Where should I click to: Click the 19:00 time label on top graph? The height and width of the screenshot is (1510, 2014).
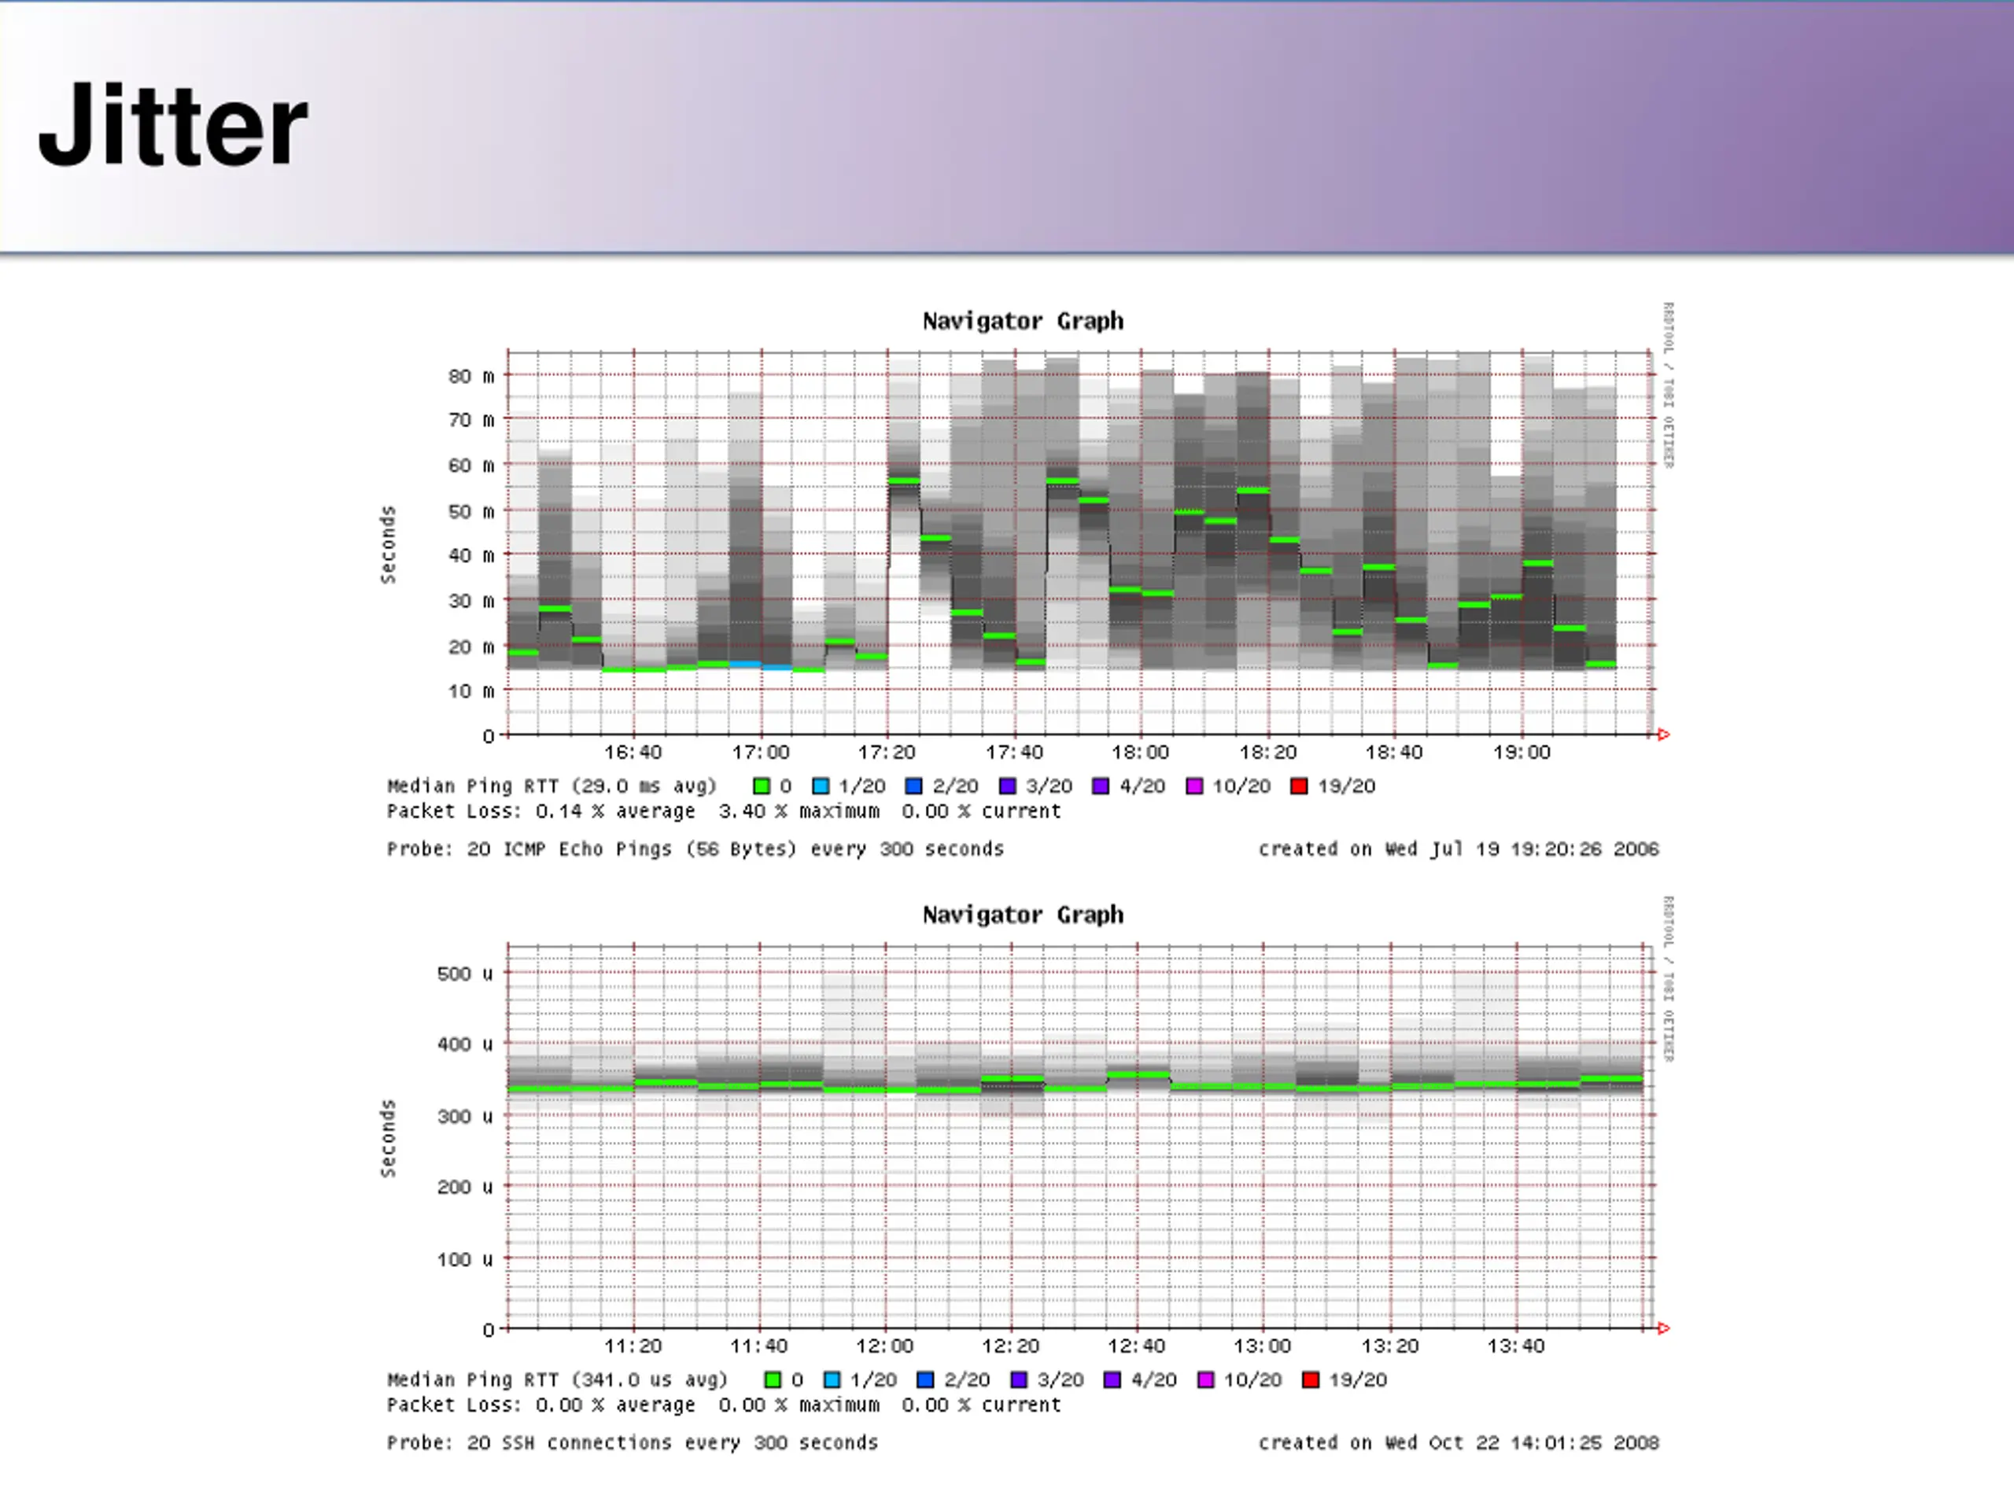point(1521,753)
